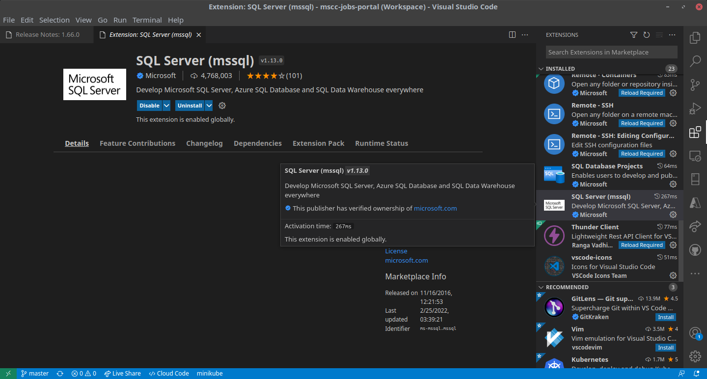The height and width of the screenshot is (379, 707).
Task: Click the minikube status bar entry
Action: pos(210,374)
